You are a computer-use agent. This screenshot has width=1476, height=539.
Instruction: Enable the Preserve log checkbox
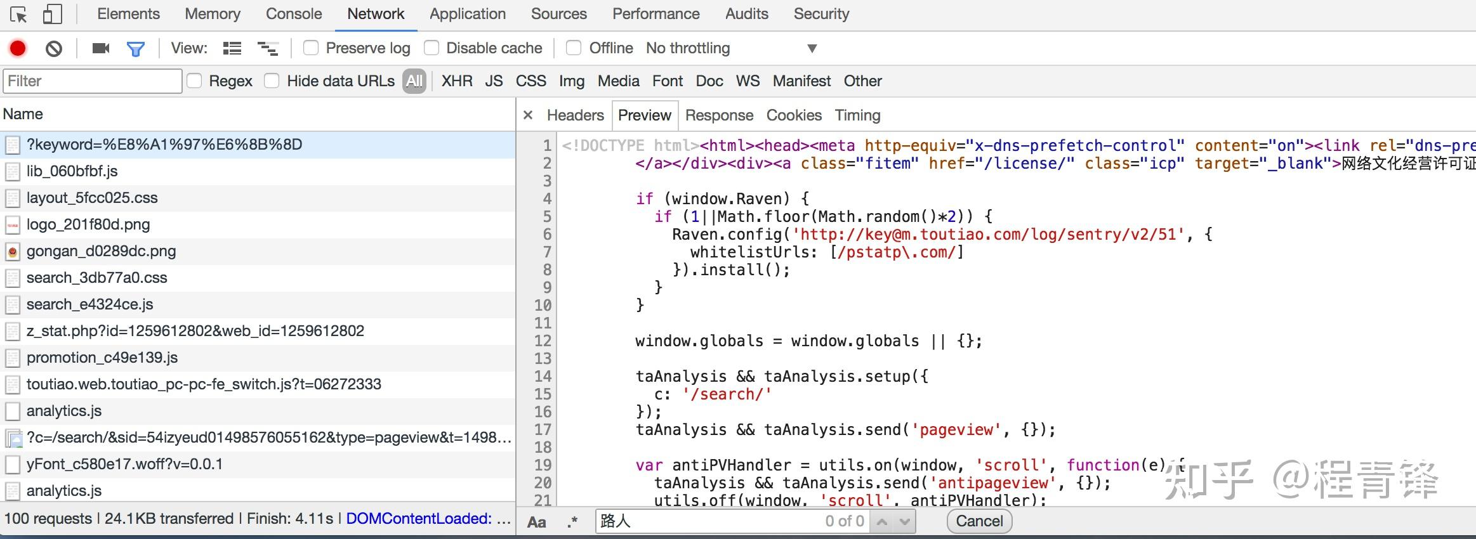(311, 48)
